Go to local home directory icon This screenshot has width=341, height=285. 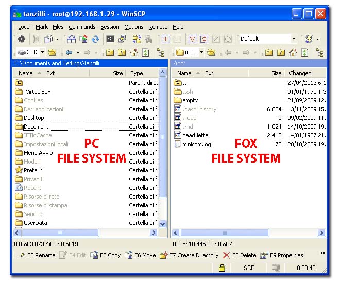[x=134, y=52]
